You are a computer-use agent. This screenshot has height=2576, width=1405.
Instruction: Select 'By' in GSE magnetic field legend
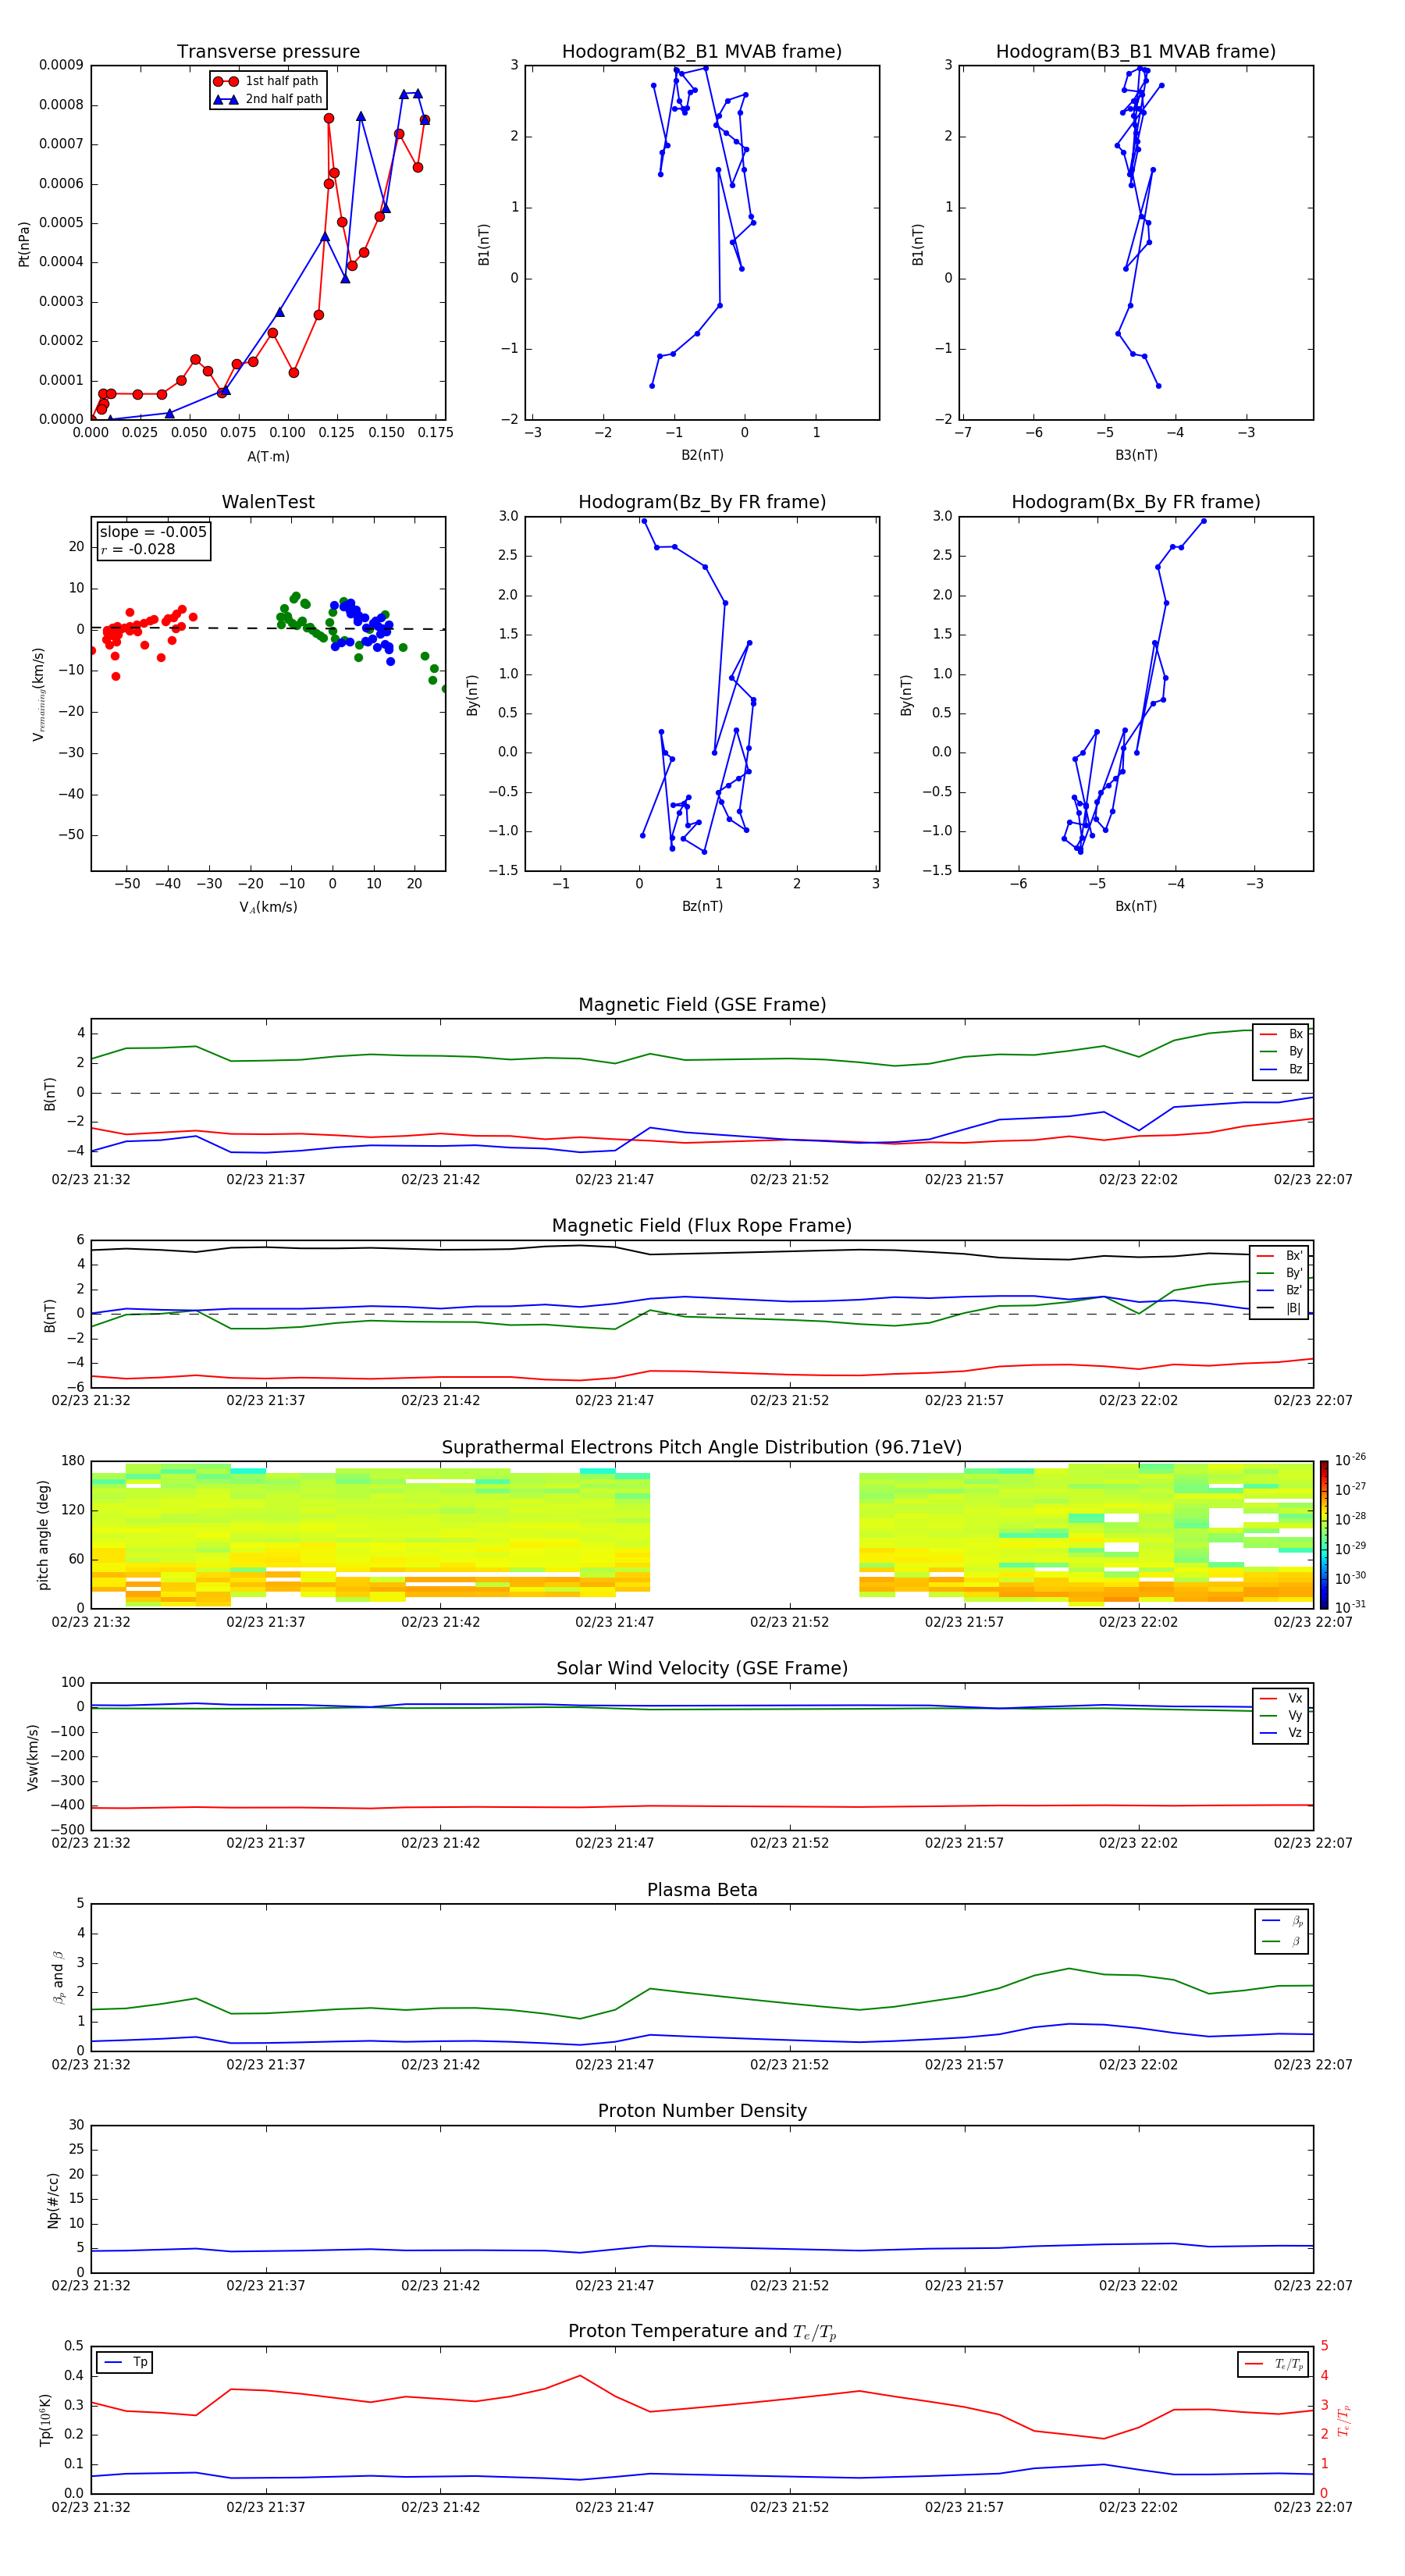coord(1282,1052)
